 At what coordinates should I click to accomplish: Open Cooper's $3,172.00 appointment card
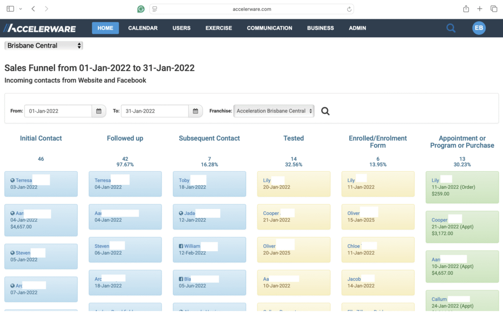462,227
